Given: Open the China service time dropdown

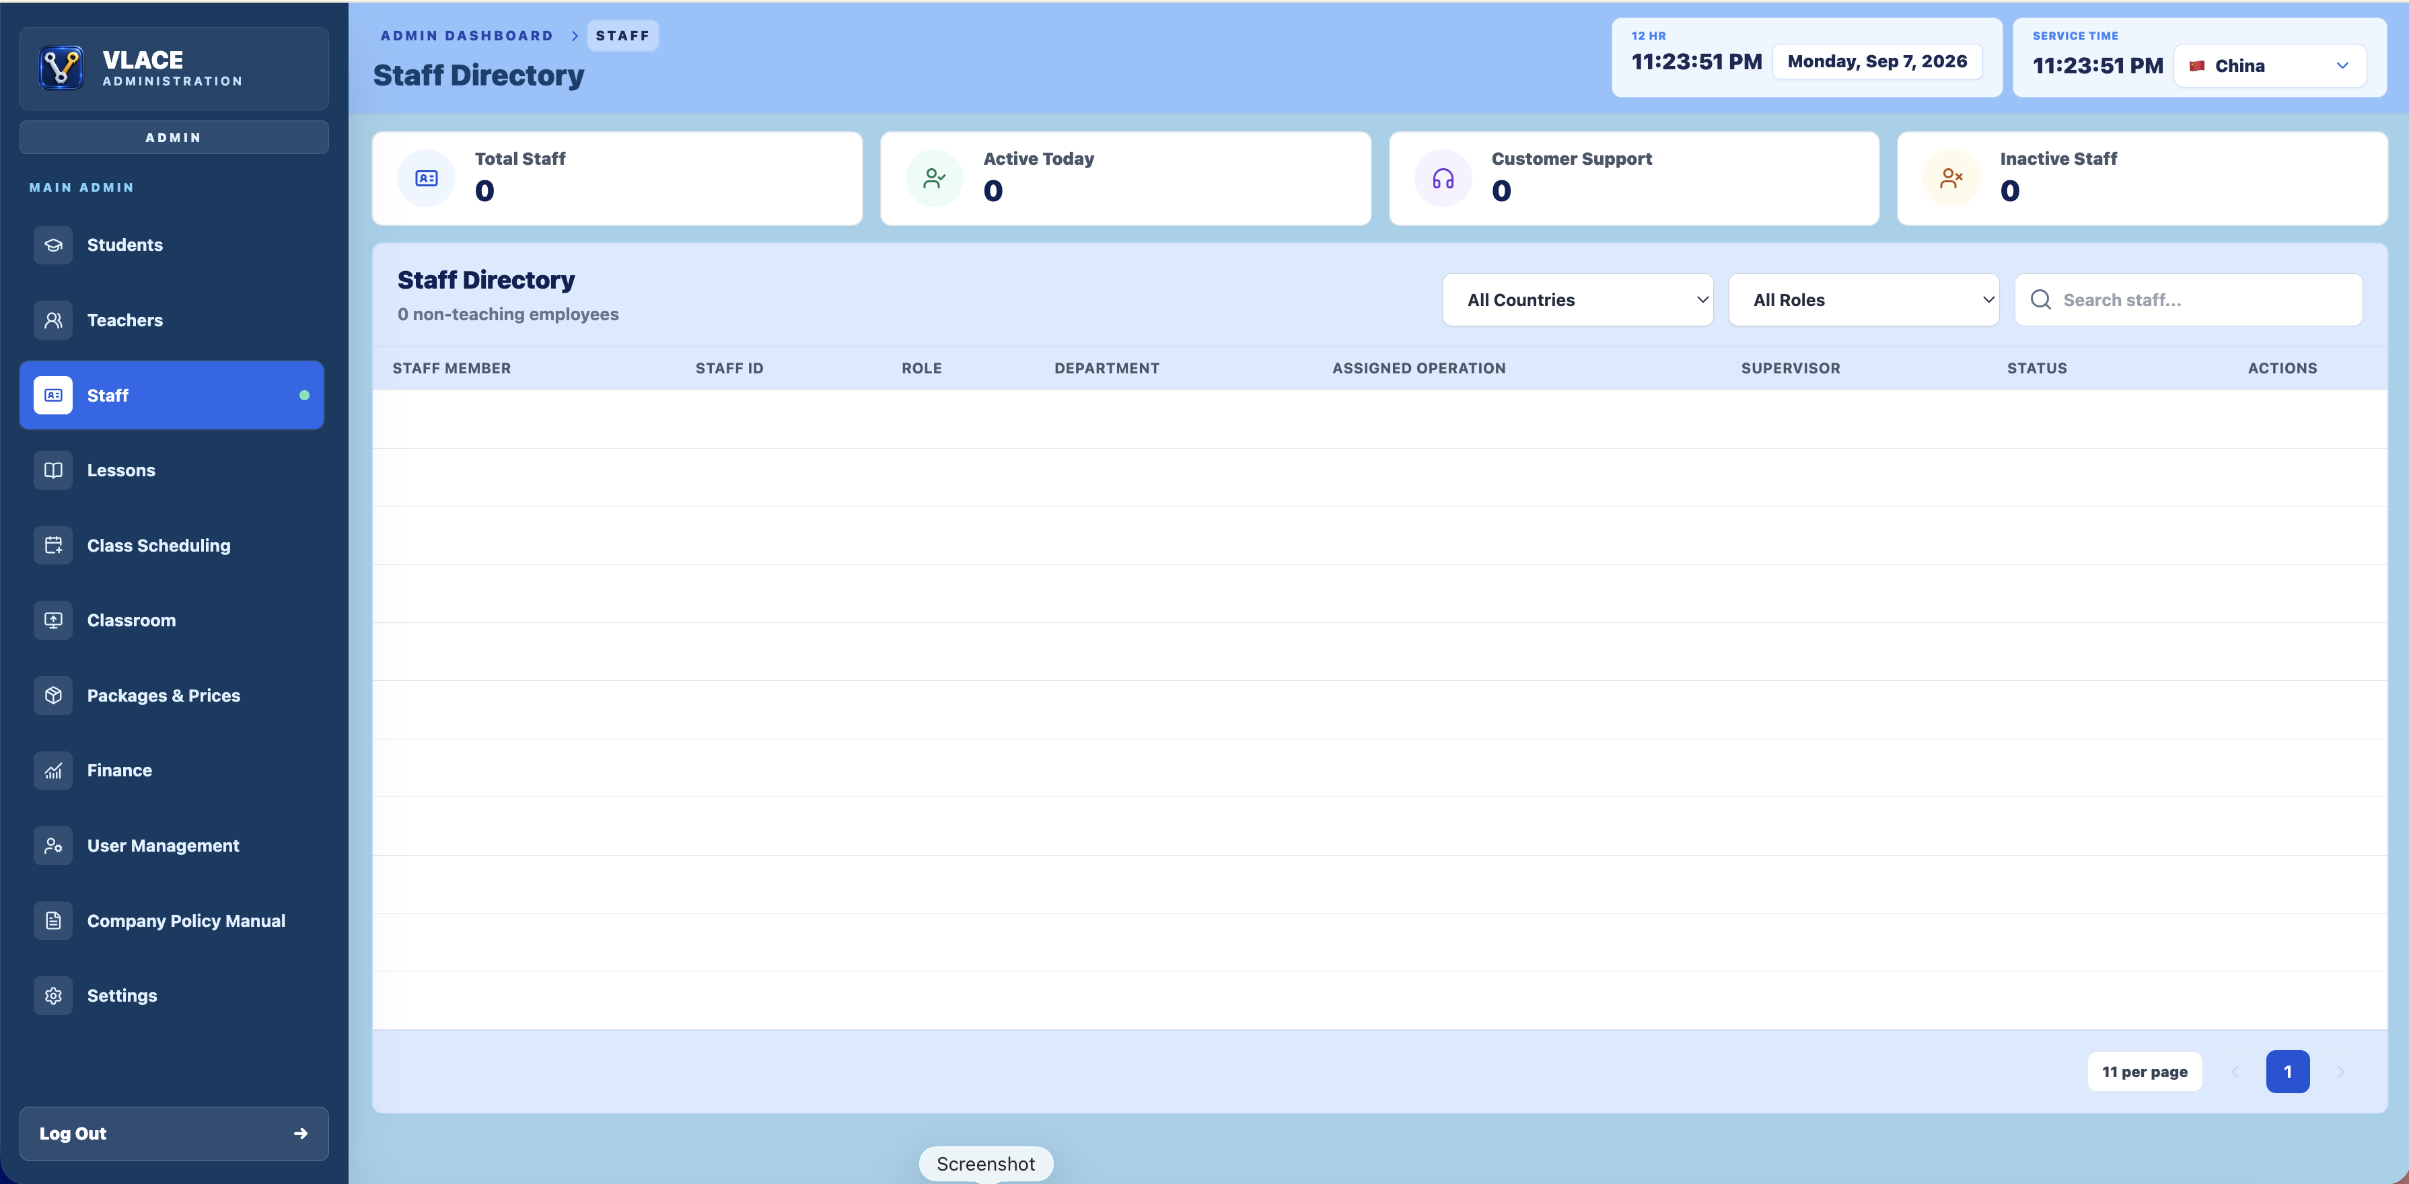Looking at the screenshot, I should pyautogui.click(x=2270, y=65).
